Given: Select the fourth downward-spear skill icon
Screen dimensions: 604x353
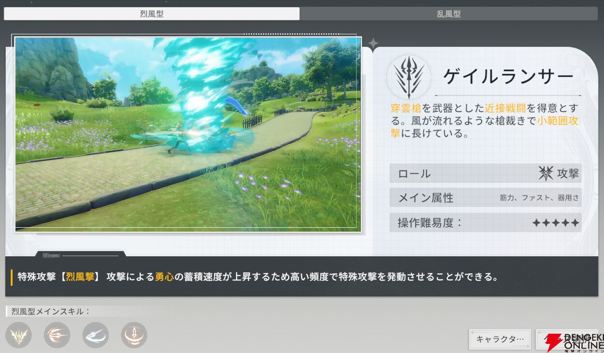Looking at the screenshot, I should pyautogui.click(x=134, y=335).
